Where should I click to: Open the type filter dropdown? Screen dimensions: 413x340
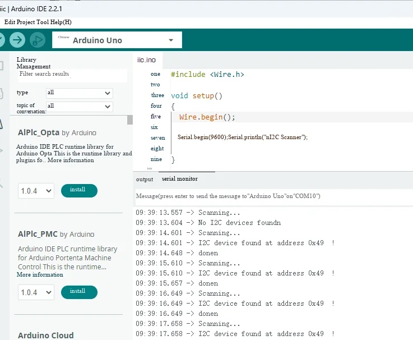(x=79, y=93)
